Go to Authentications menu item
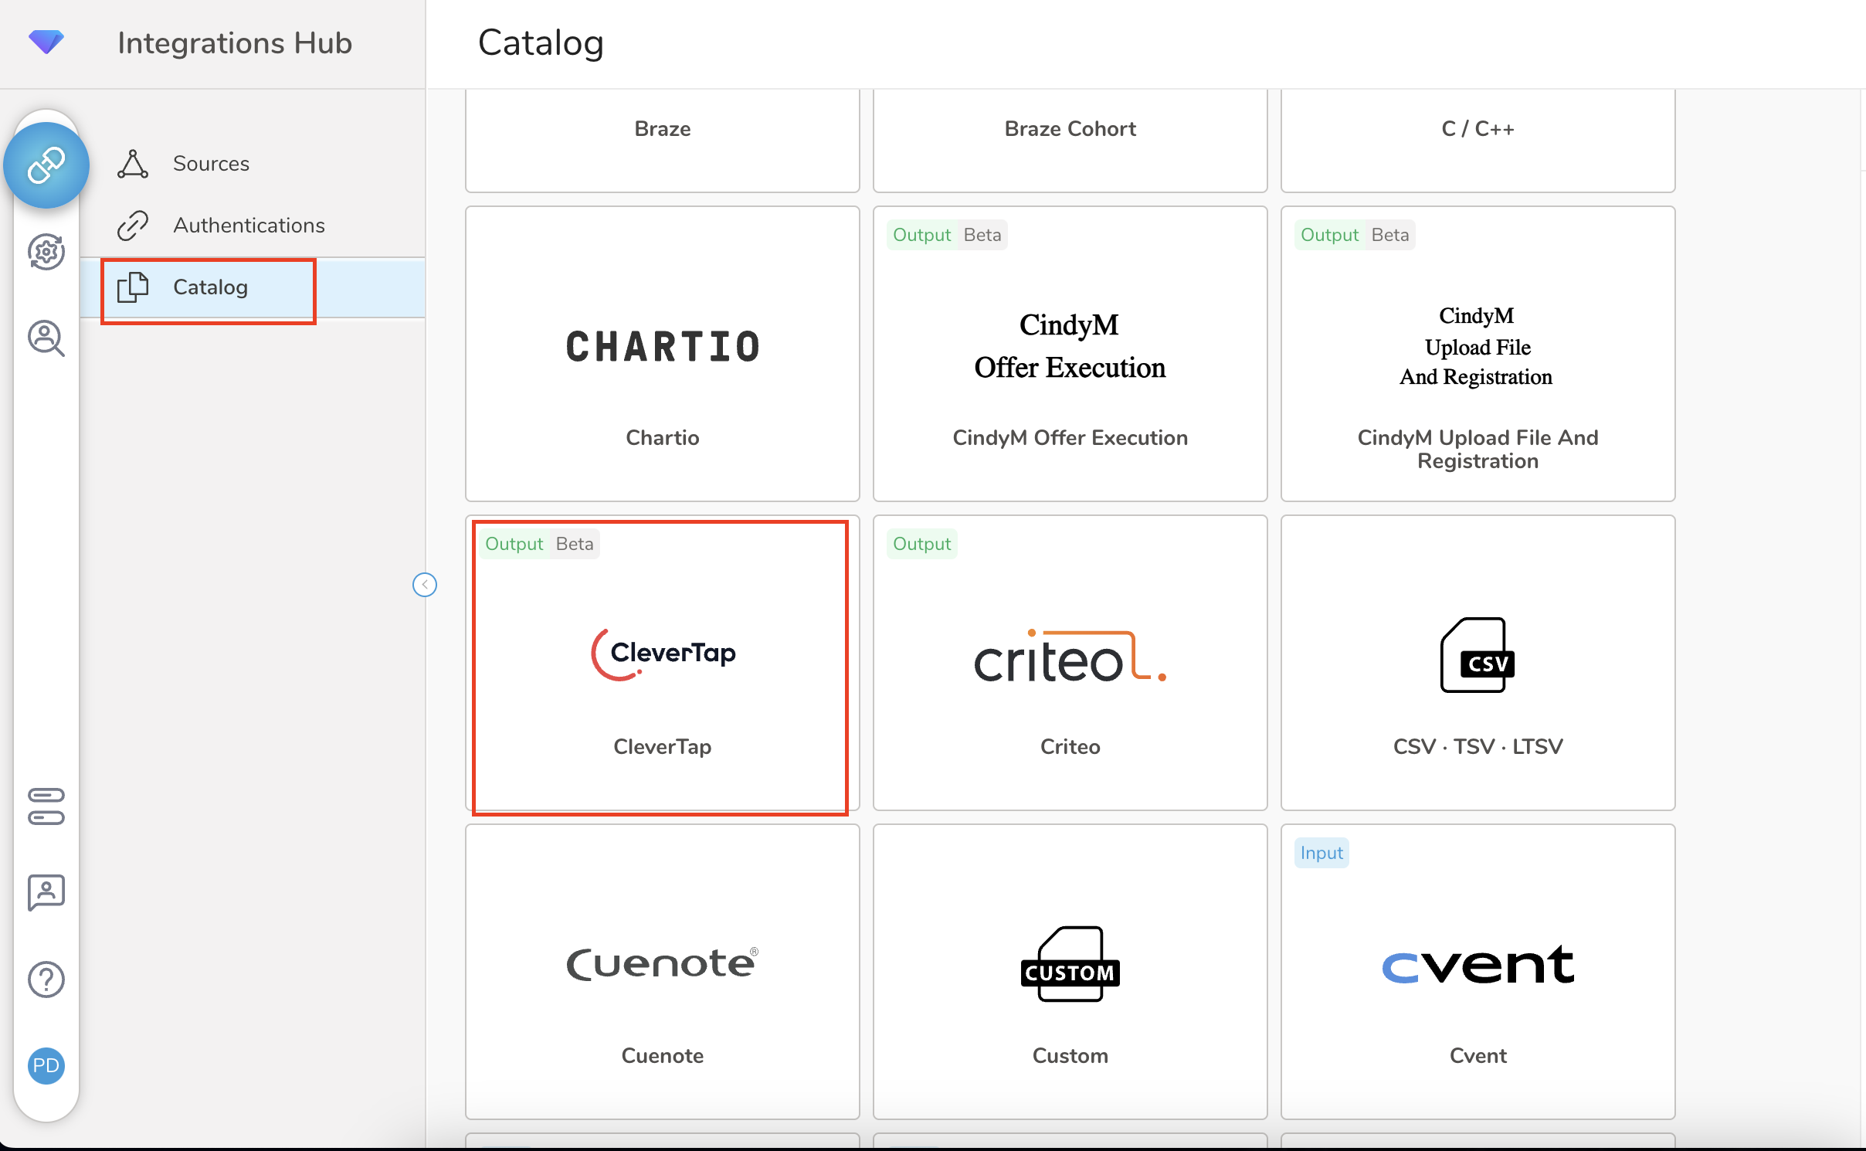1866x1151 pixels. pyautogui.click(x=253, y=226)
